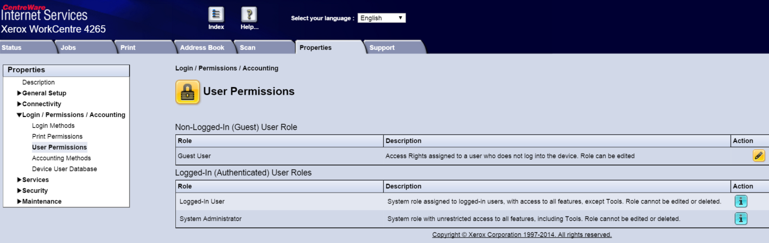Open the language selection dropdown
The image size is (769, 243).
[382, 18]
